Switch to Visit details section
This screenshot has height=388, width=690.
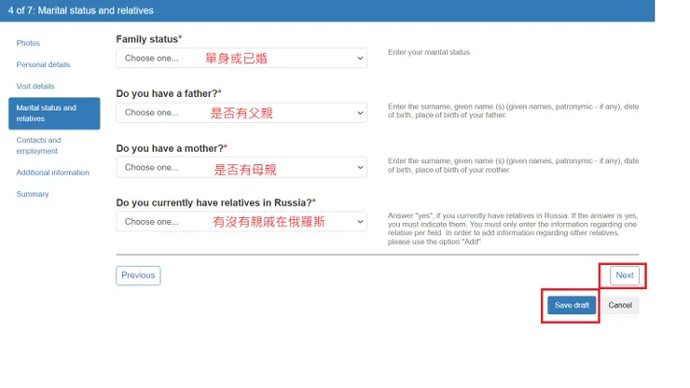point(35,87)
